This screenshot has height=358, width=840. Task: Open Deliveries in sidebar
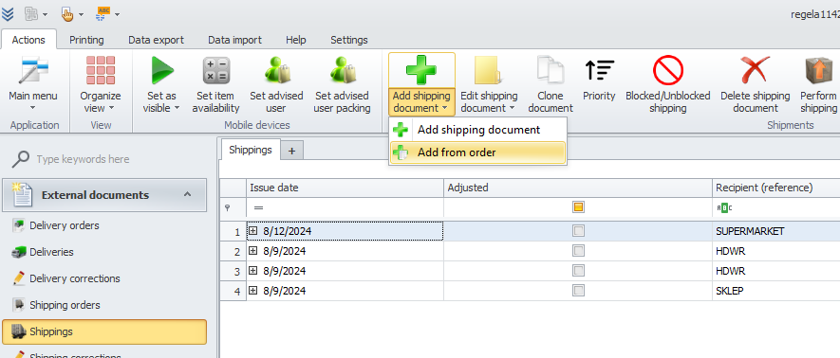(x=51, y=252)
